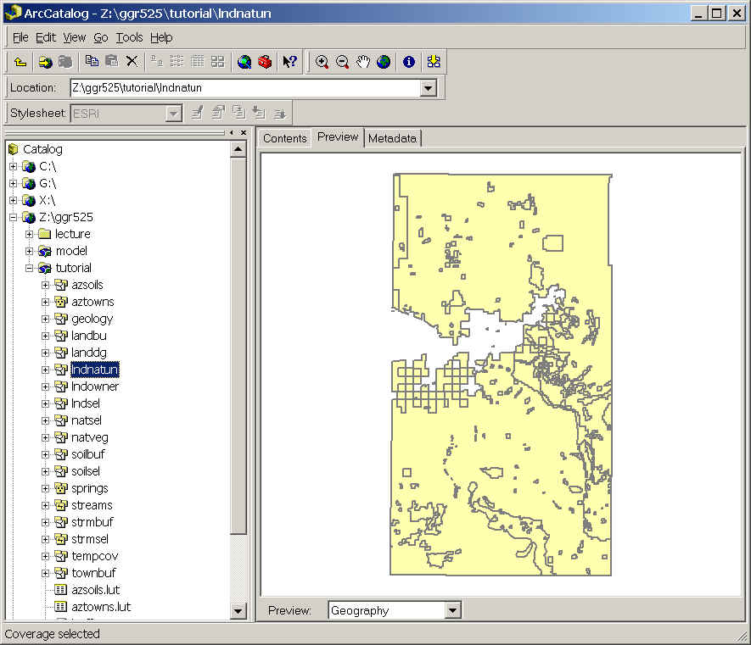Open ArcToolbox red toolbox icon
The width and height of the screenshot is (751, 645).
click(x=265, y=61)
